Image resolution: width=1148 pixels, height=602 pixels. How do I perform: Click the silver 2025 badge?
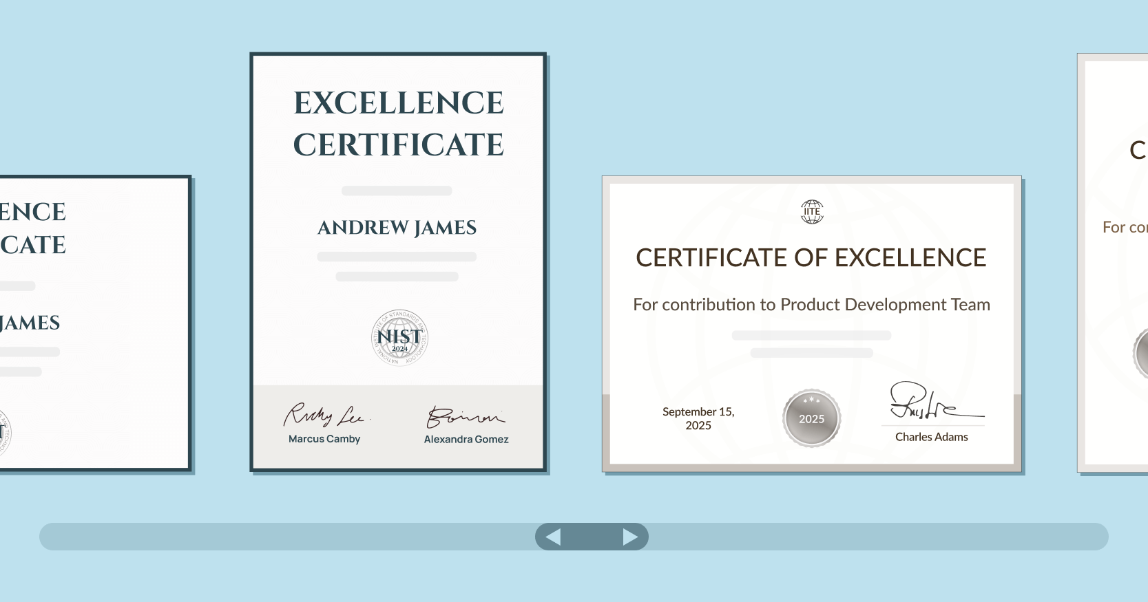(x=811, y=418)
